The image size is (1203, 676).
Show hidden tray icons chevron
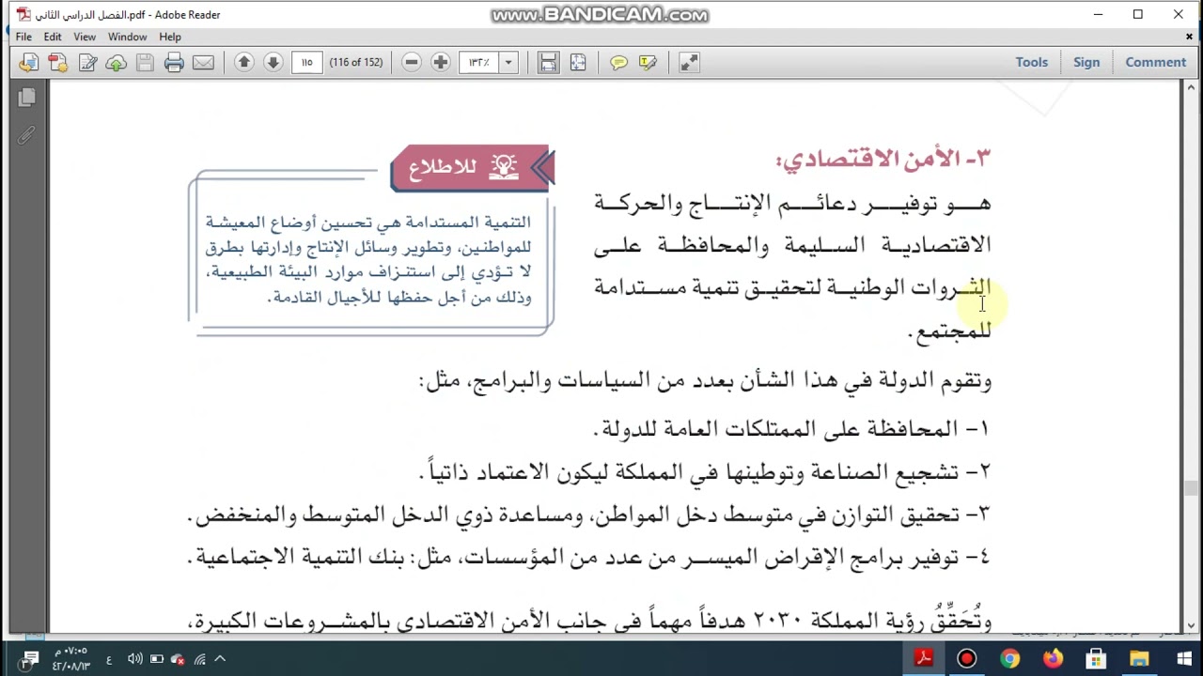click(x=220, y=659)
